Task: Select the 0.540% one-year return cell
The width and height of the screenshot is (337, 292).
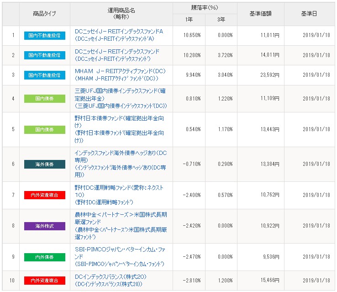Action: pos(189,129)
